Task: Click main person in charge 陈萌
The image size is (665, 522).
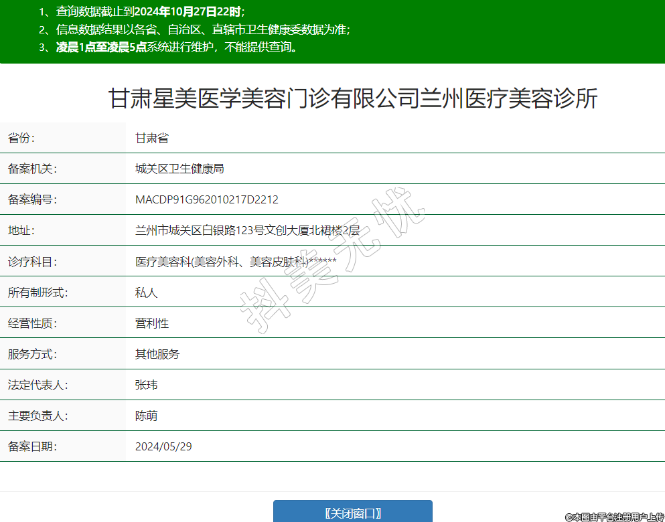Action: pyautogui.click(x=146, y=416)
